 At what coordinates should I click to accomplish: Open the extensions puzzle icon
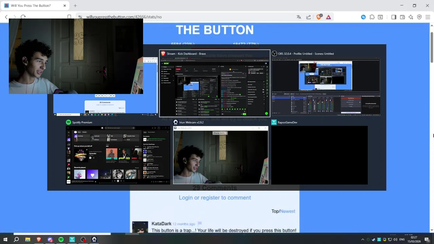click(372, 17)
